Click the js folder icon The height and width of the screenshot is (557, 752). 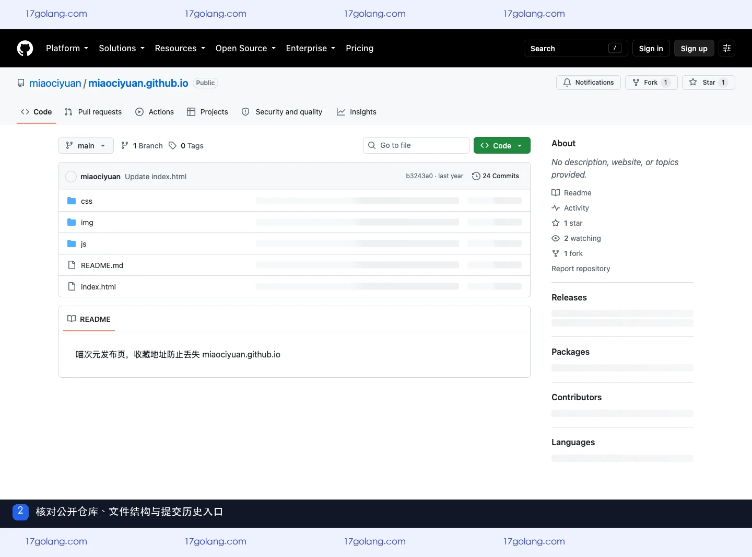tap(72, 243)
